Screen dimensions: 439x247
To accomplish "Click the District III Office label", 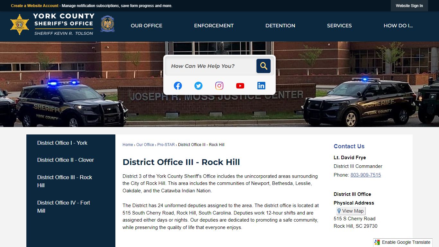I will click(352, 194).
